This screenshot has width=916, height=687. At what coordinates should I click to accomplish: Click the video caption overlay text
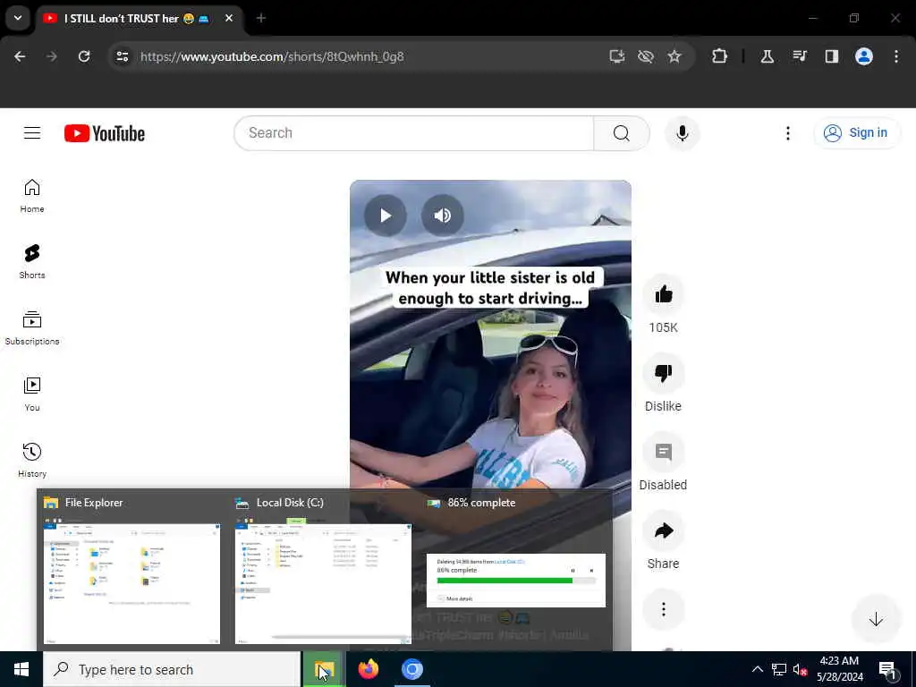[490, 287]
